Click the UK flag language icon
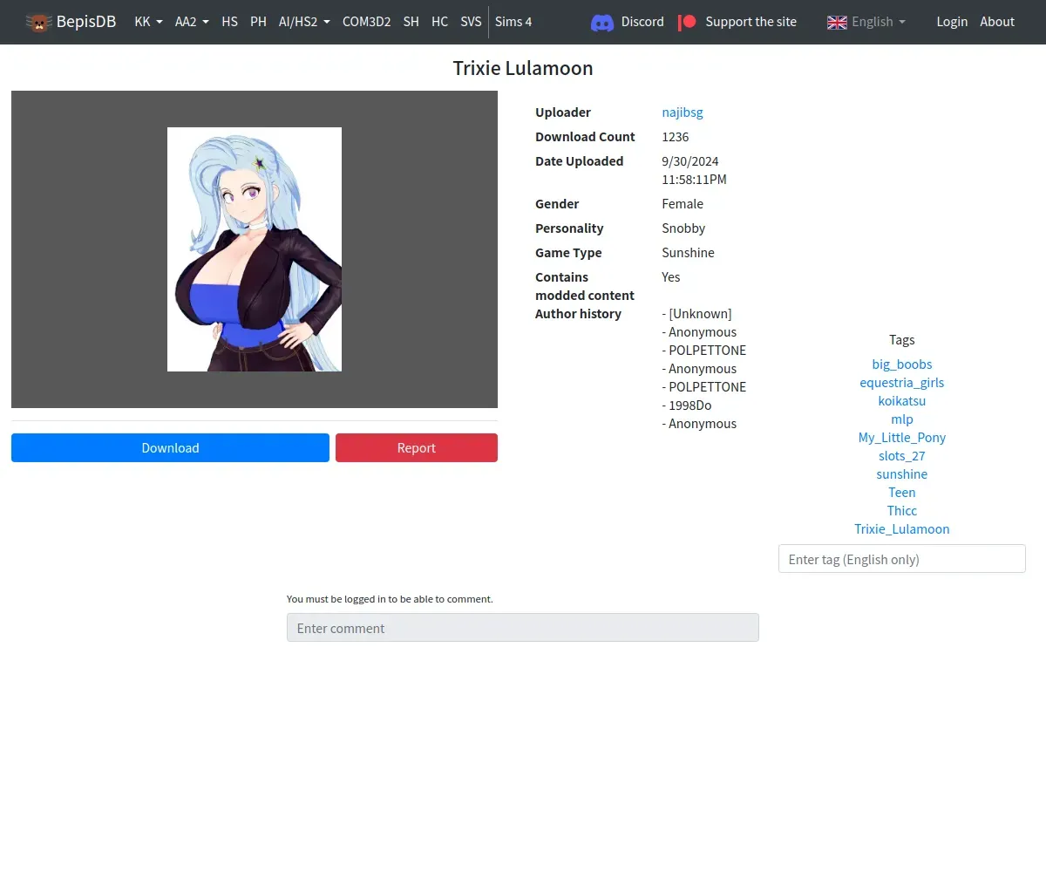Screen dimensions: 1046x872 (837, 22)
